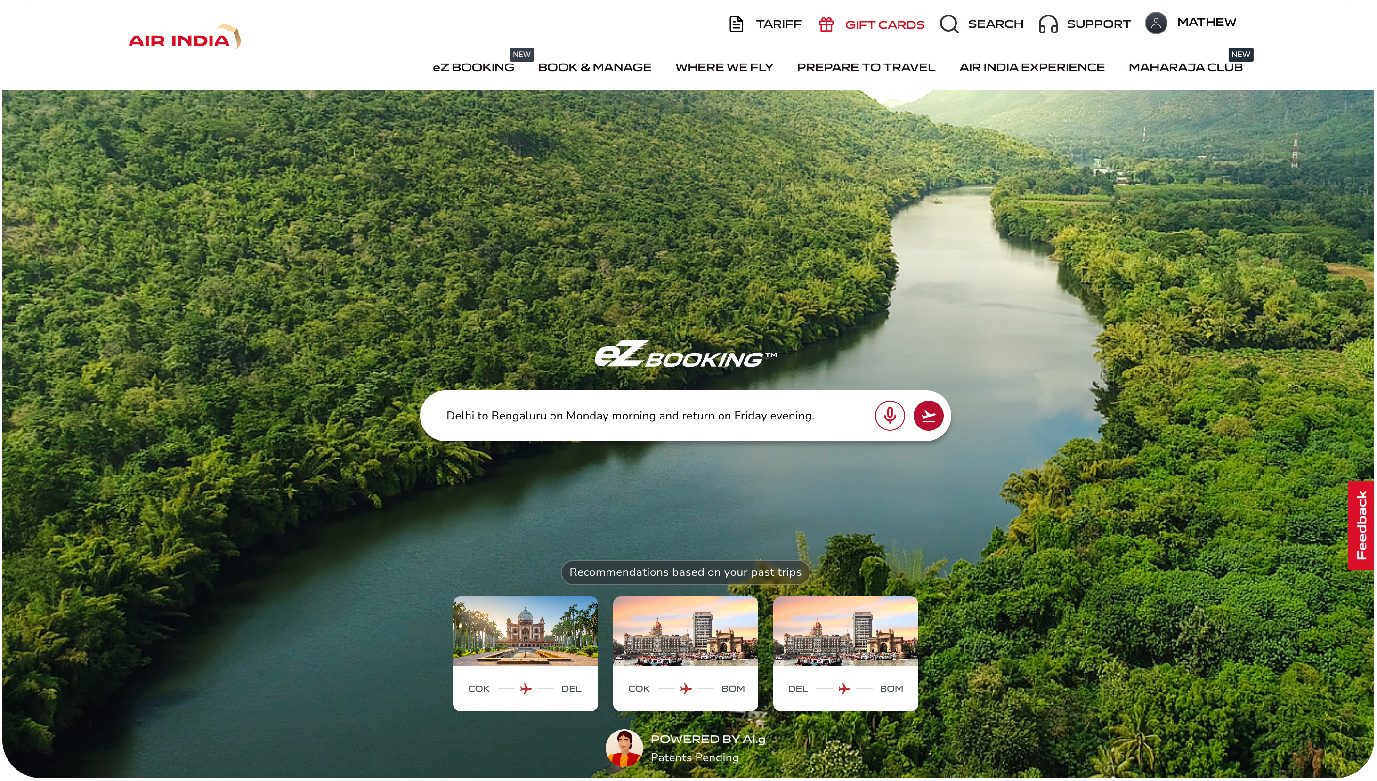Click the Search icon in header
Viewport: 1377px width, 781px height.
pyautogui.click(x=950, y=24)
